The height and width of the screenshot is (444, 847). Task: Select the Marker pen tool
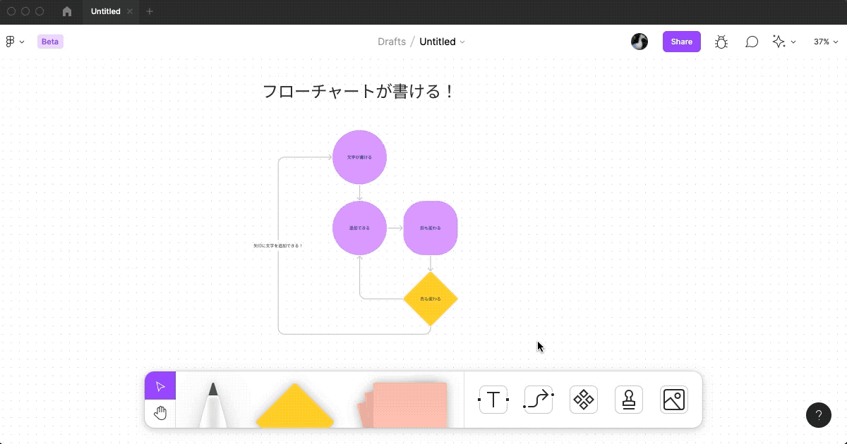[212, 402]
